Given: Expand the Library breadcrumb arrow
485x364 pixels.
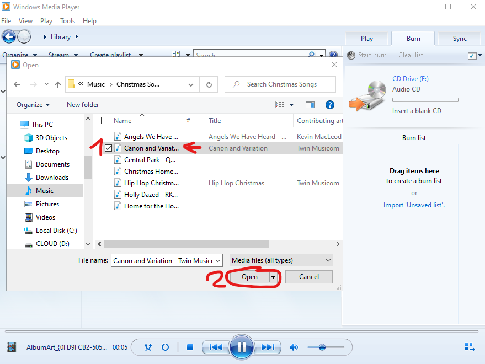Looking at the screenshot, I should click(77, 37).
